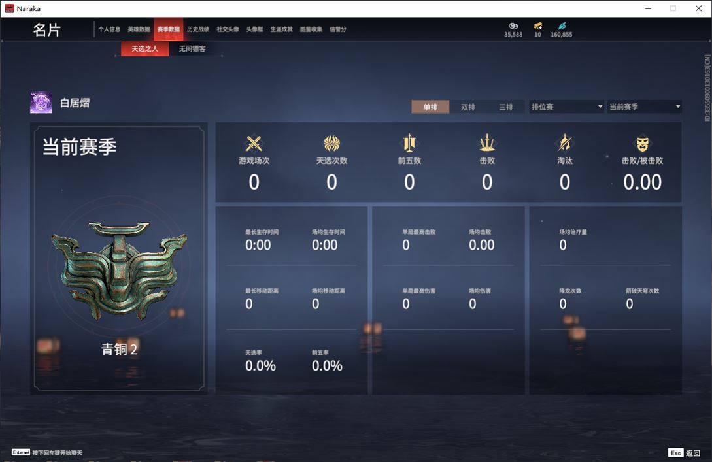This screenshot has width=712, height=462.
Task: Select 三排 trio queue filter
Action: tap(506, 107)
